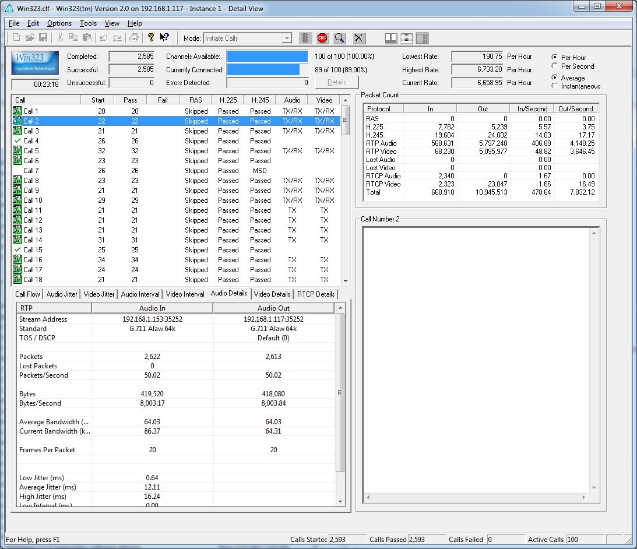Switch to the grid view icon
Screen dimensions: 637x549
(x=407, y=38)
